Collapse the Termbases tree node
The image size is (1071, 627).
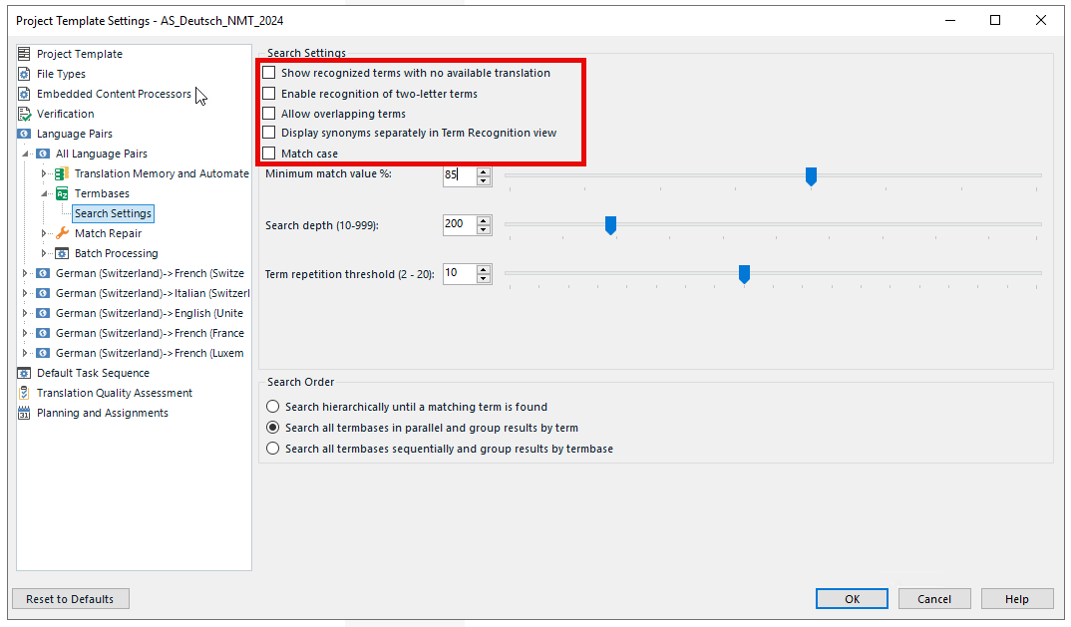45,193
